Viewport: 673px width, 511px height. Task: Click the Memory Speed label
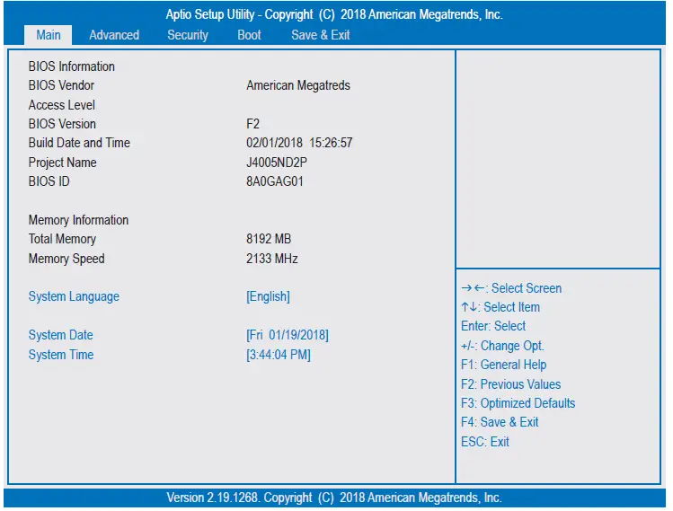(x=66, y=259)
